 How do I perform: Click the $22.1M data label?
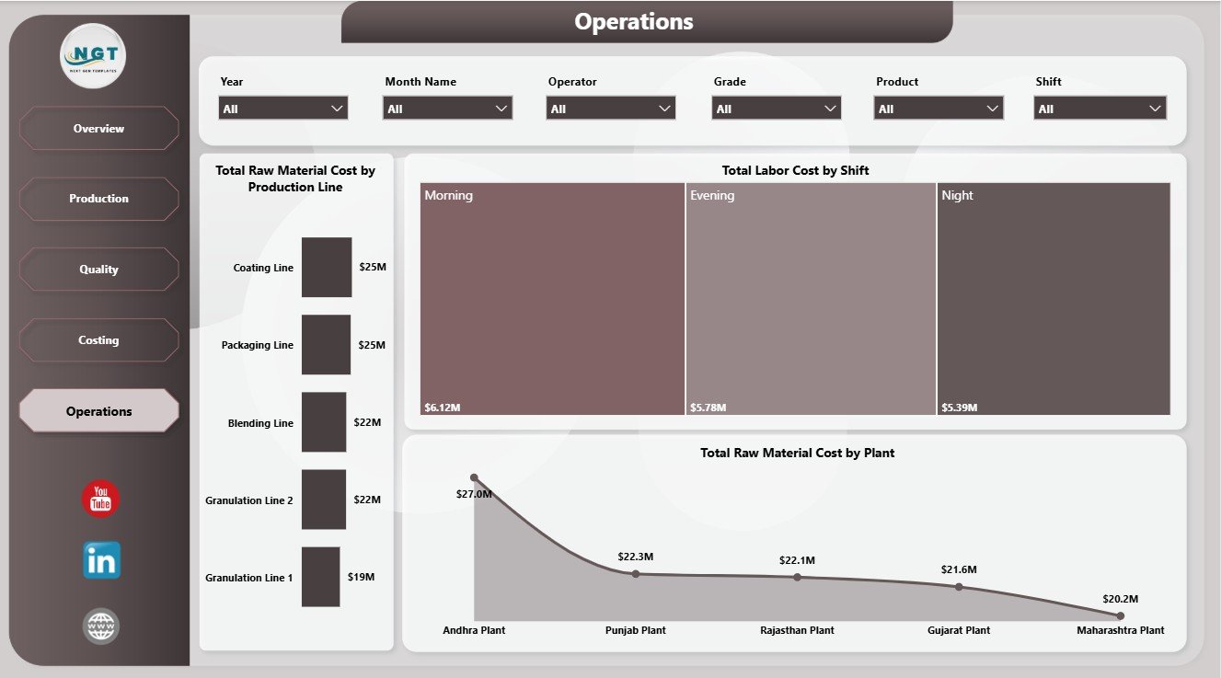(x=797, y=560)
